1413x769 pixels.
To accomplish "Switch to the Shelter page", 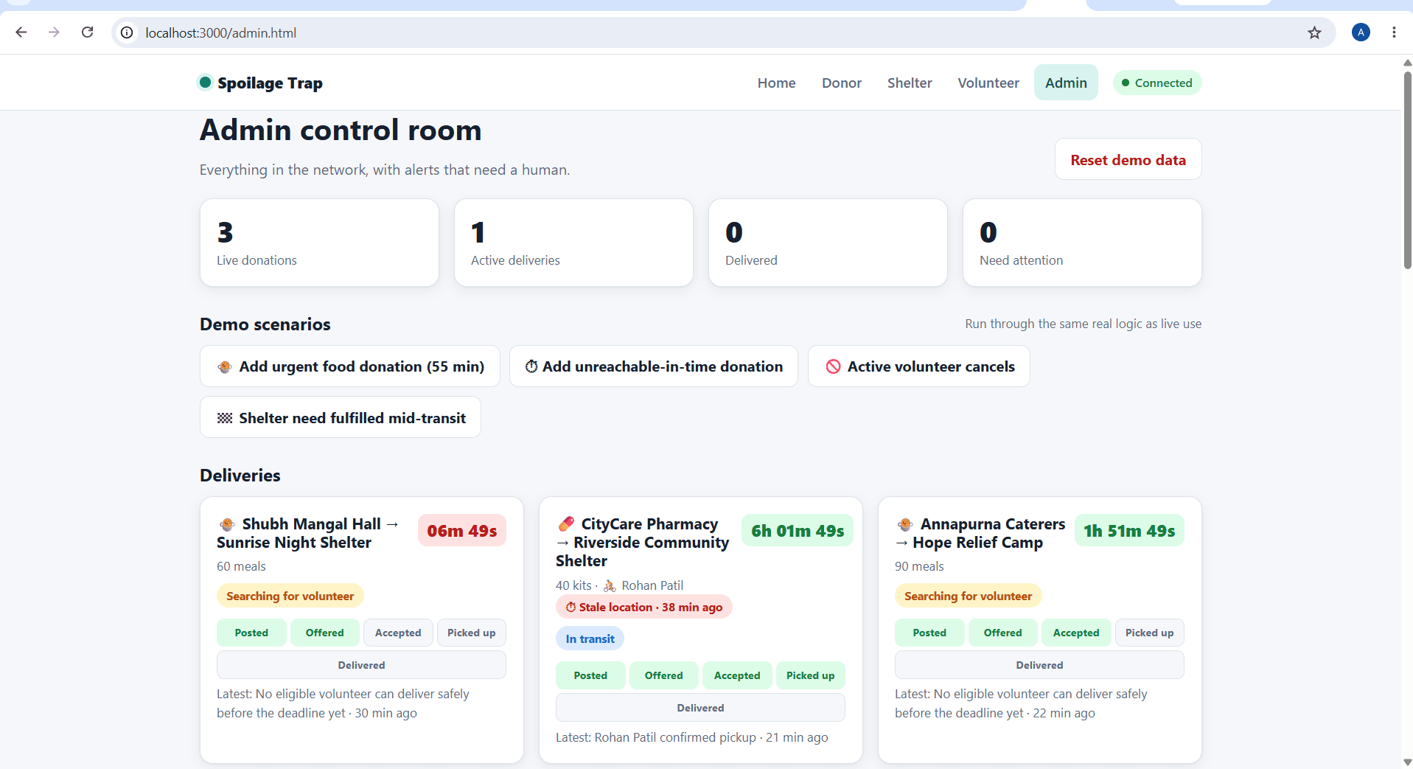I will (910, 83).
